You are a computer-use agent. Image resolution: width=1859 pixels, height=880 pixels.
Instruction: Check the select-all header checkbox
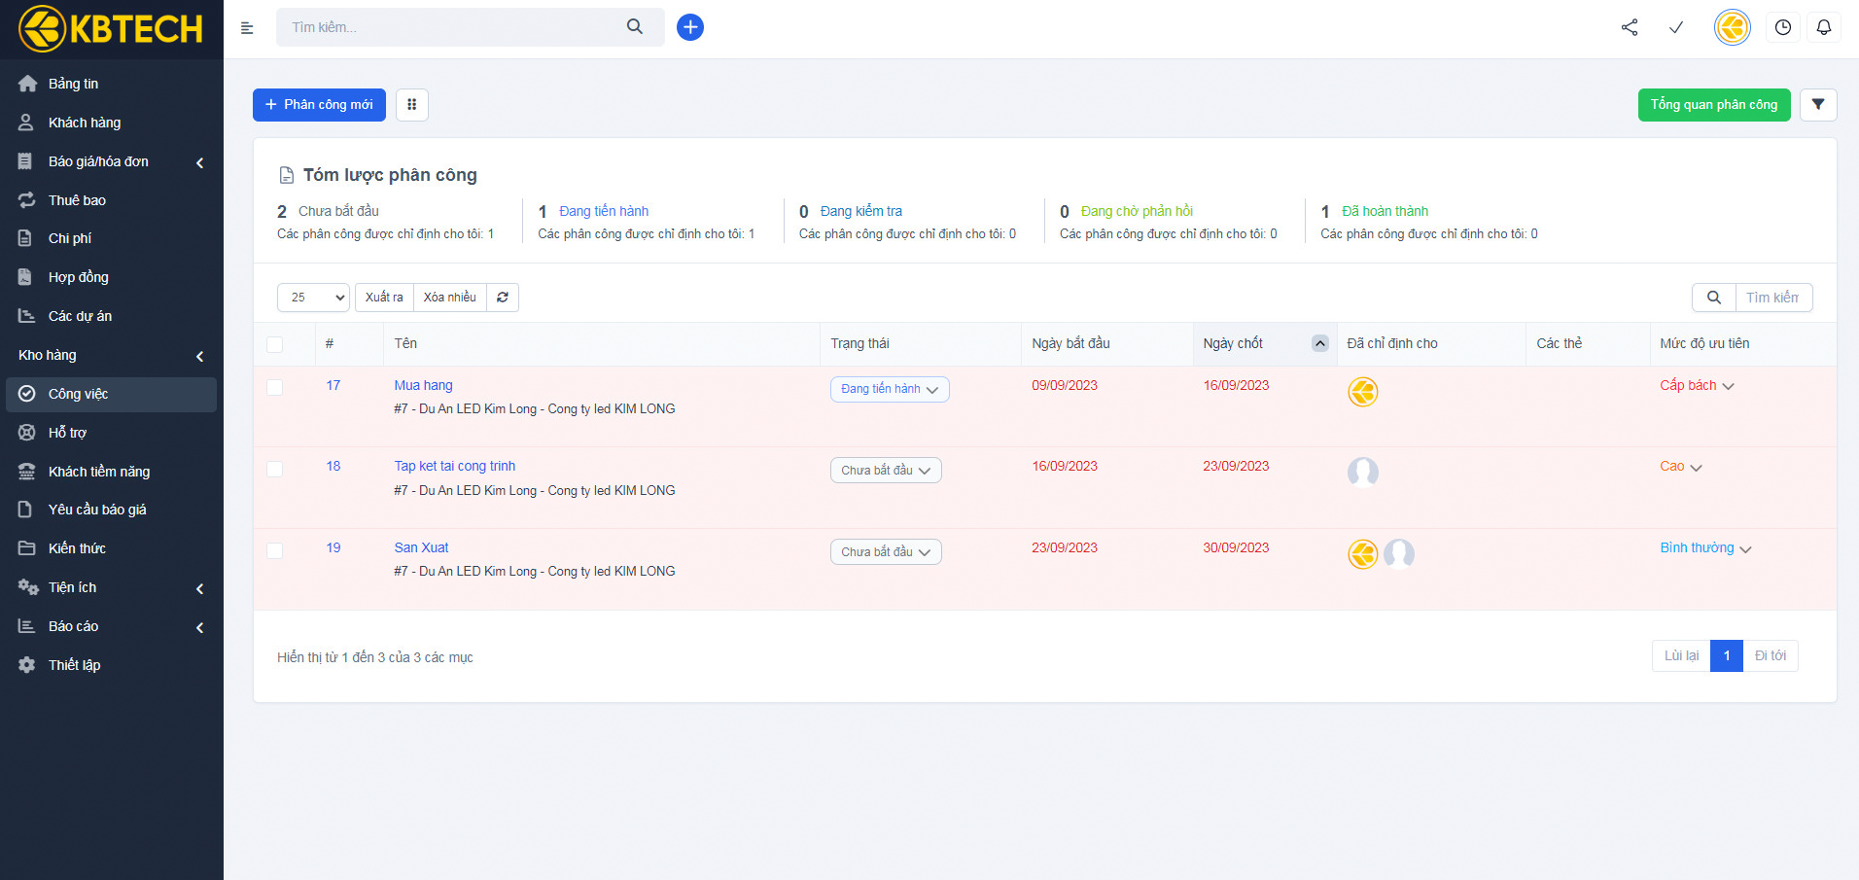coord(275,344)
